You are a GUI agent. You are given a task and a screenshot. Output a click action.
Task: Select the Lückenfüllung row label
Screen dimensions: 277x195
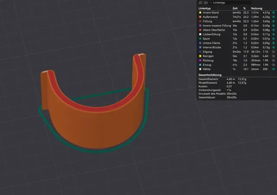212,34
